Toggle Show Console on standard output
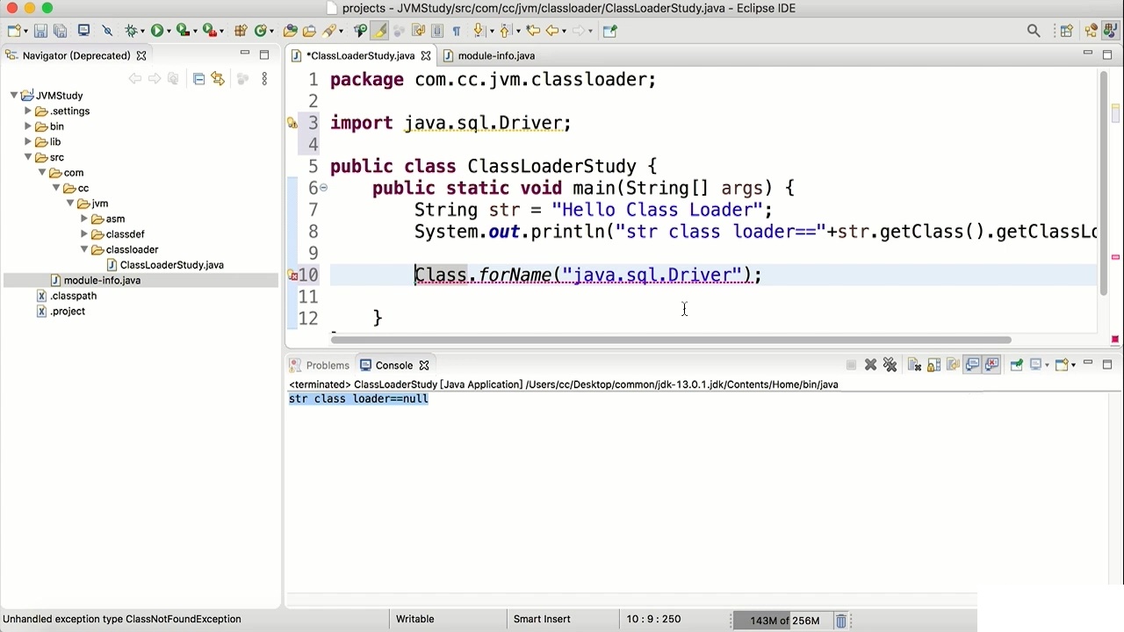This screenshot has width=1124, height=632. tap(972, 365)
